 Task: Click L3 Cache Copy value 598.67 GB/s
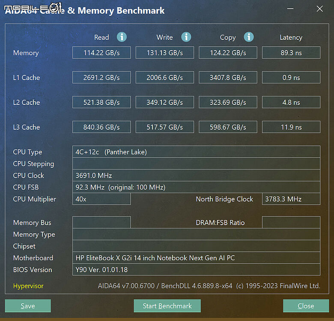(228, 127)
